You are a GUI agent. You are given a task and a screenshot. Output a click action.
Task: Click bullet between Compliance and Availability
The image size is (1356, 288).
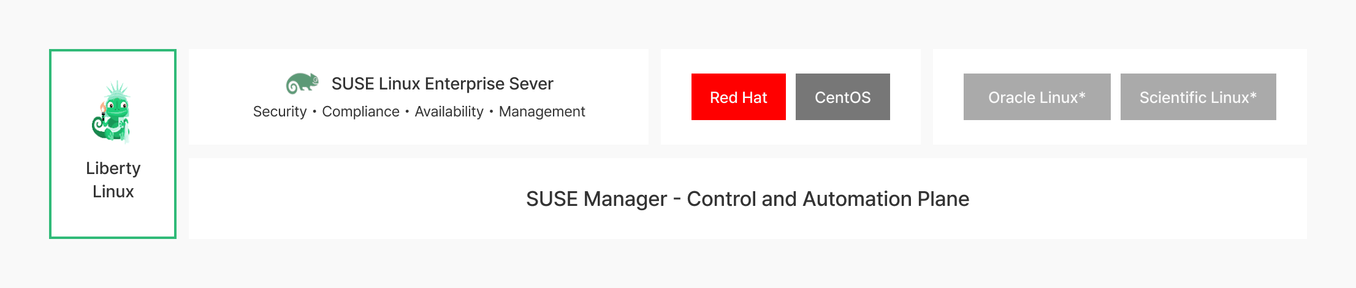(407, 112)
